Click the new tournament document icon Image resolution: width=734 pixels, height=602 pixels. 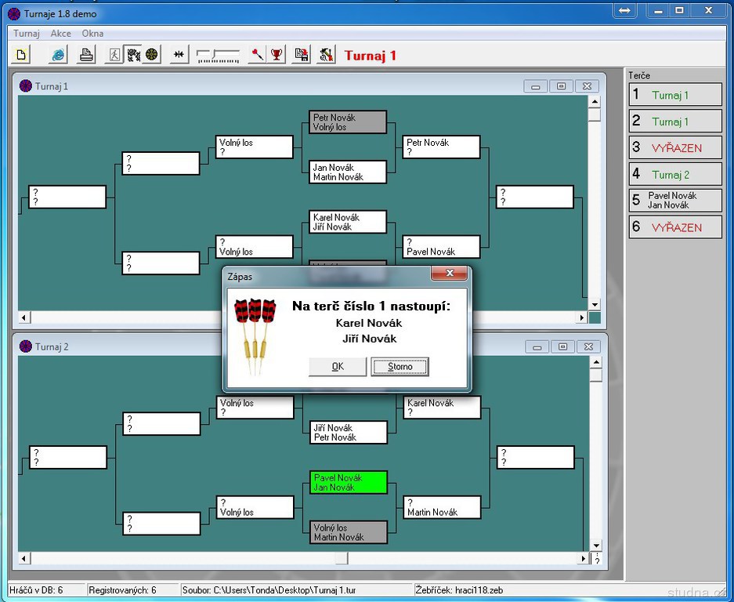click(x=21, y=54)
